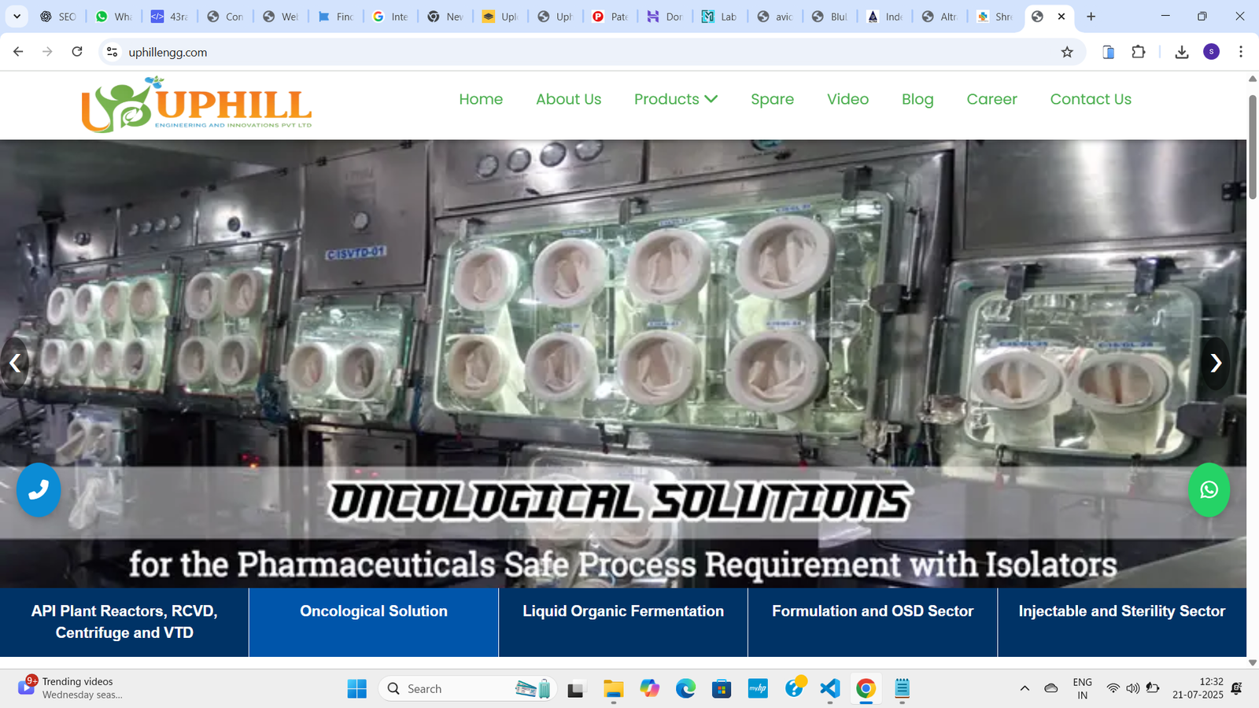Viewport: 1259px width, 708px height.
Task: Open the green WhatsApp chat button
Action: point(1209,489)
